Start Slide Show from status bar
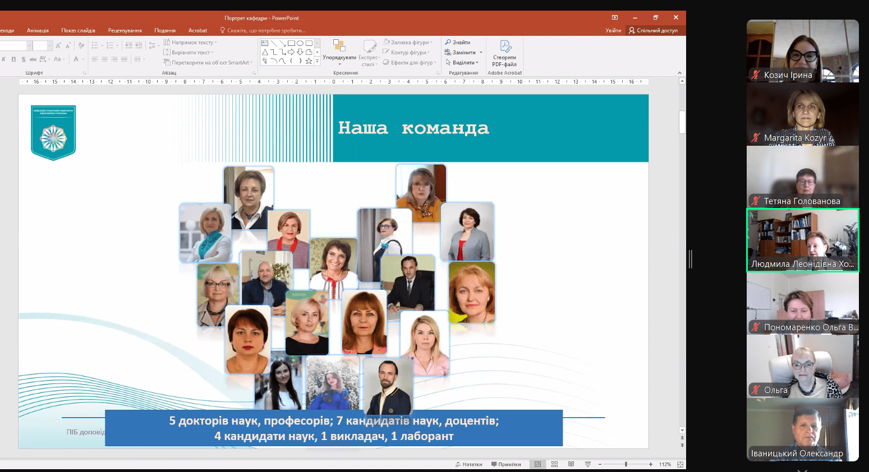869x472 pixels. click(x=588, y=464)
